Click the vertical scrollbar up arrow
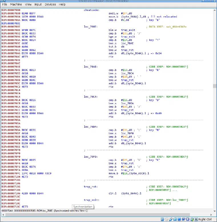 point(215,10)
